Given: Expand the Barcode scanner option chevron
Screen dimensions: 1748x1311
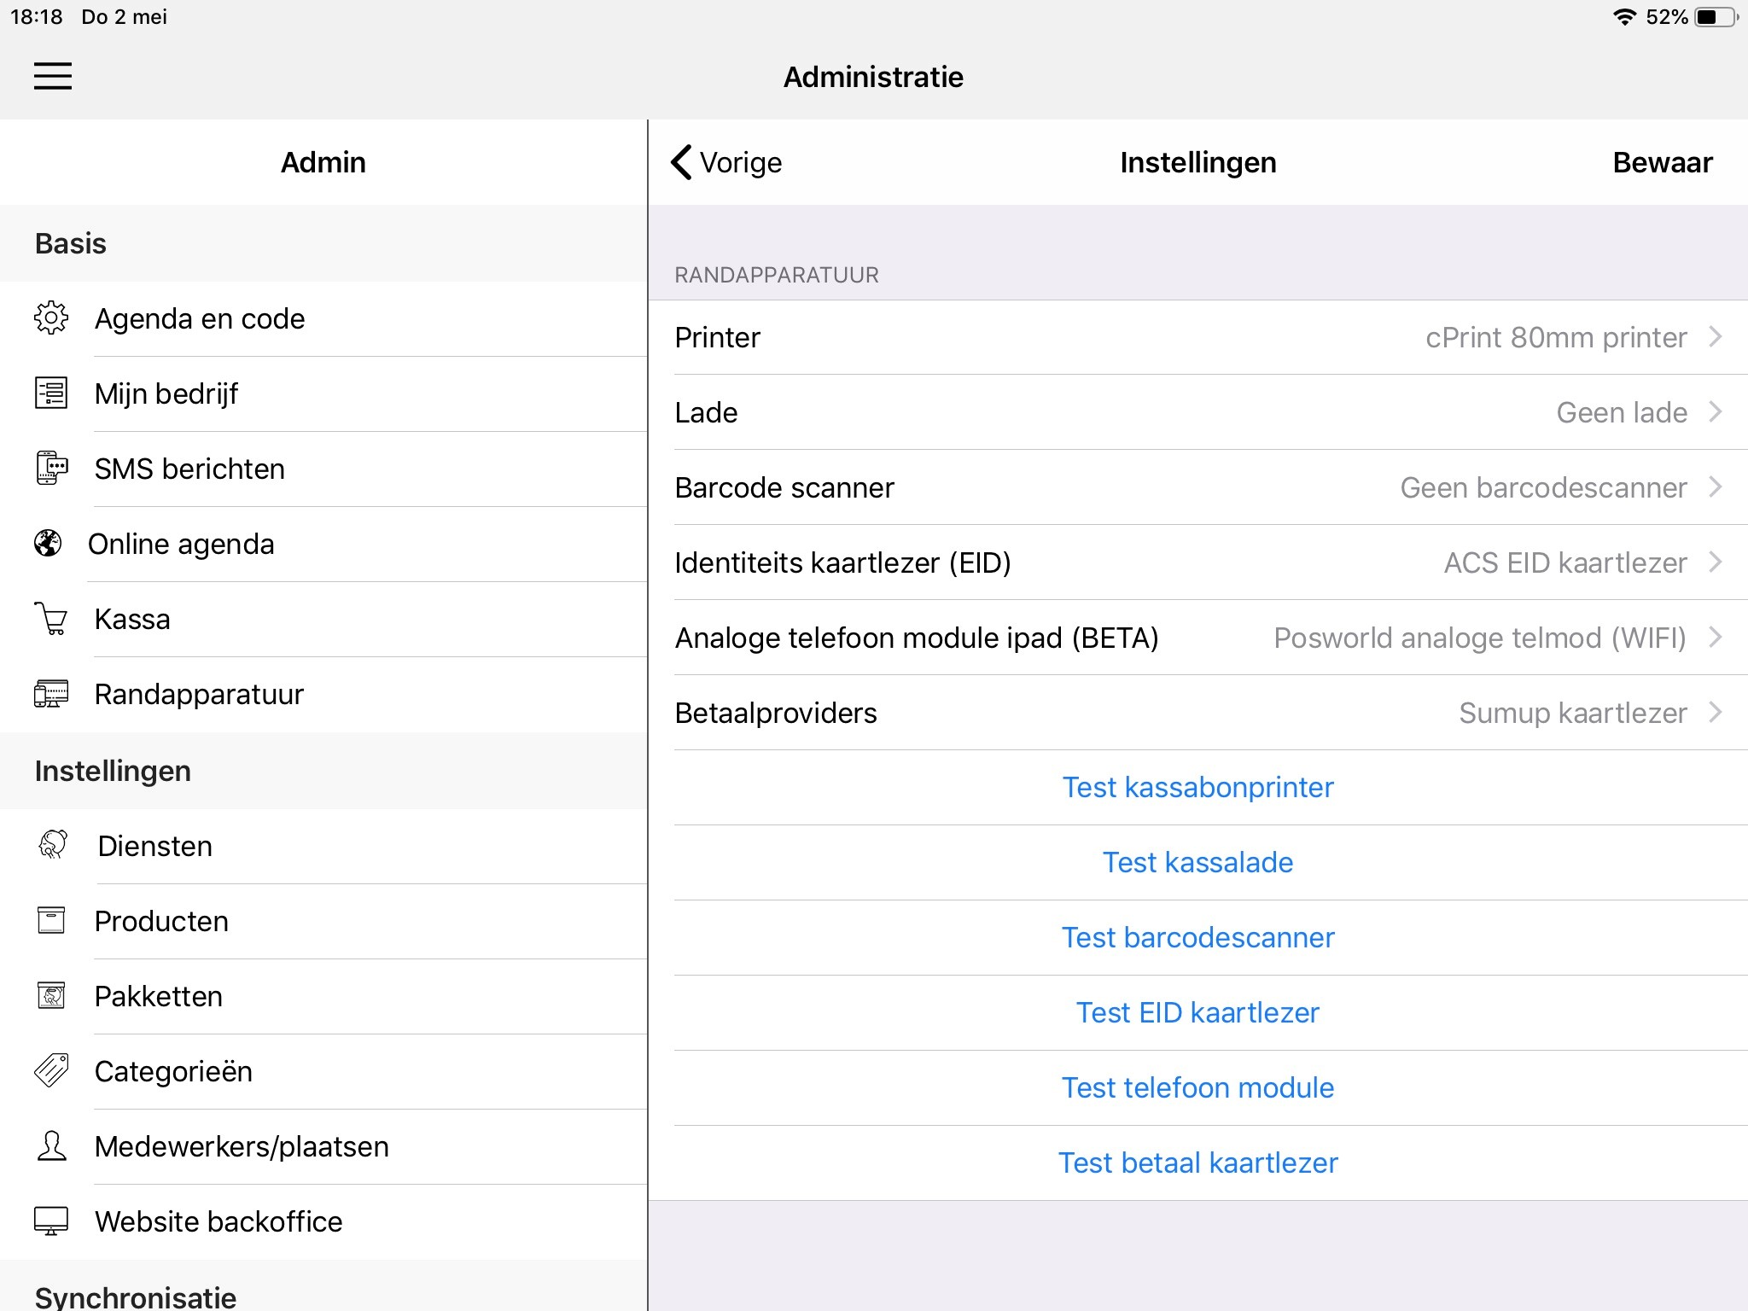Looking at the screenshot, I should (1715, 487).
